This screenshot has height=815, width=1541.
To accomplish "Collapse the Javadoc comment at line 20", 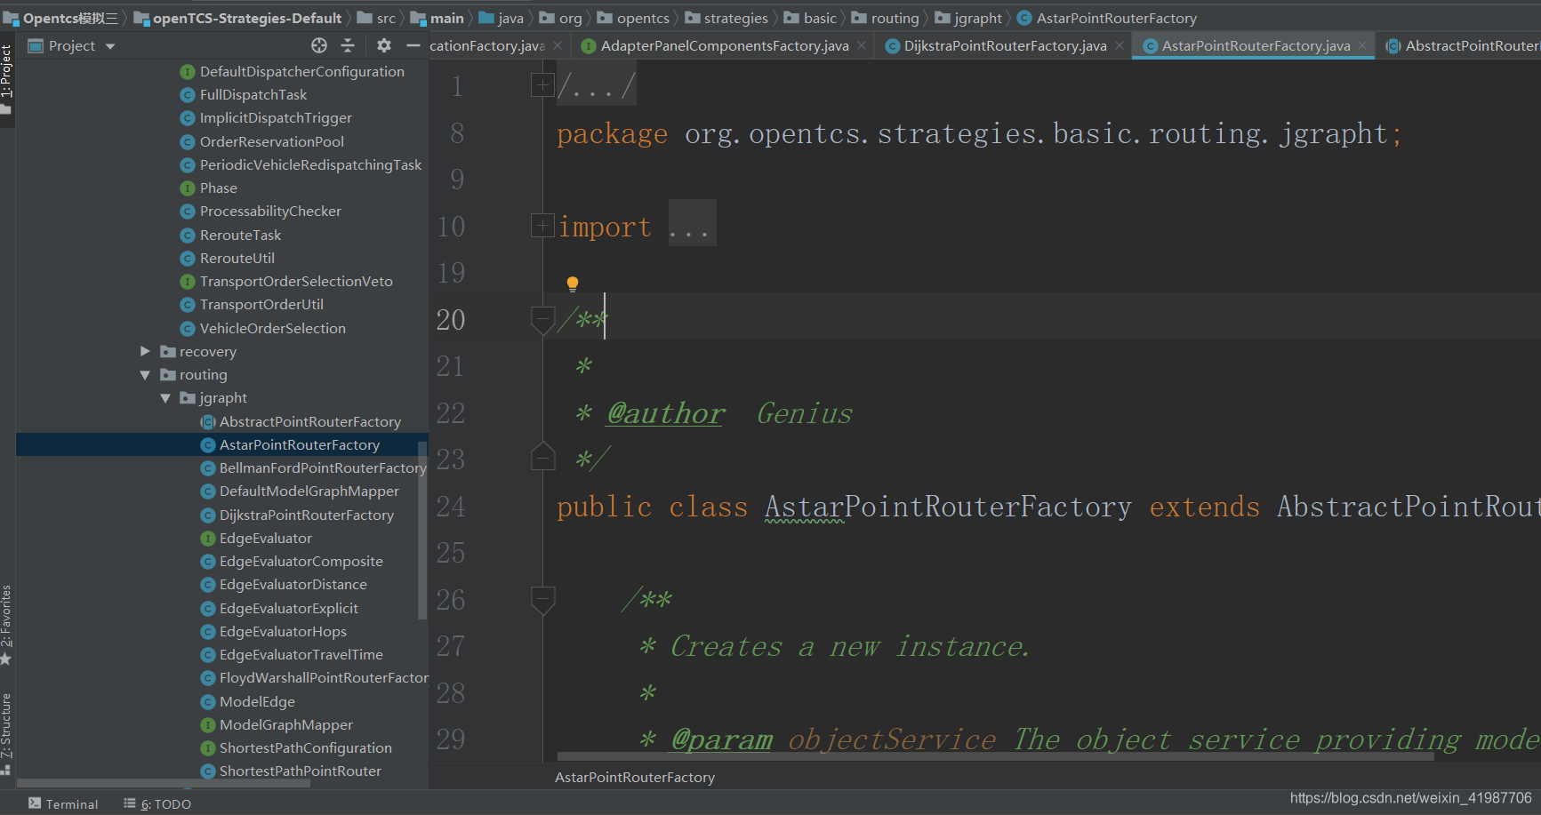I will pos(542,318).
